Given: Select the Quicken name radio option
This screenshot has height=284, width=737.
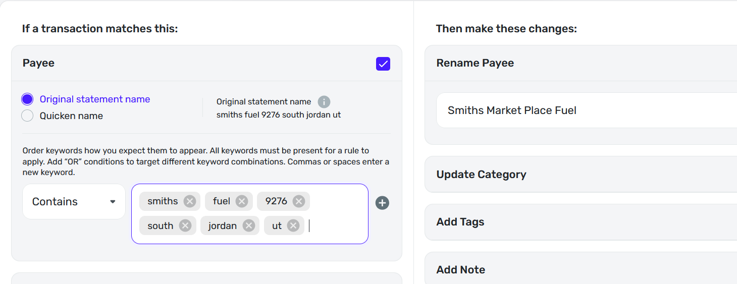Looking at the screenshot, I should point(27,116).
